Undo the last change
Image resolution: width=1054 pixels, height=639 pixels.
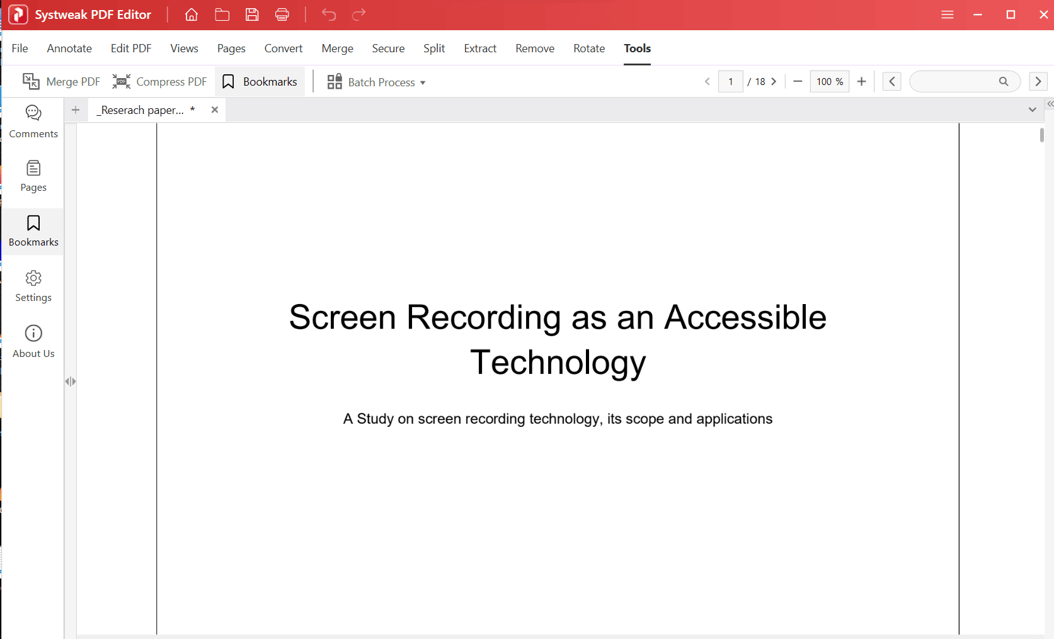point(328,14)
